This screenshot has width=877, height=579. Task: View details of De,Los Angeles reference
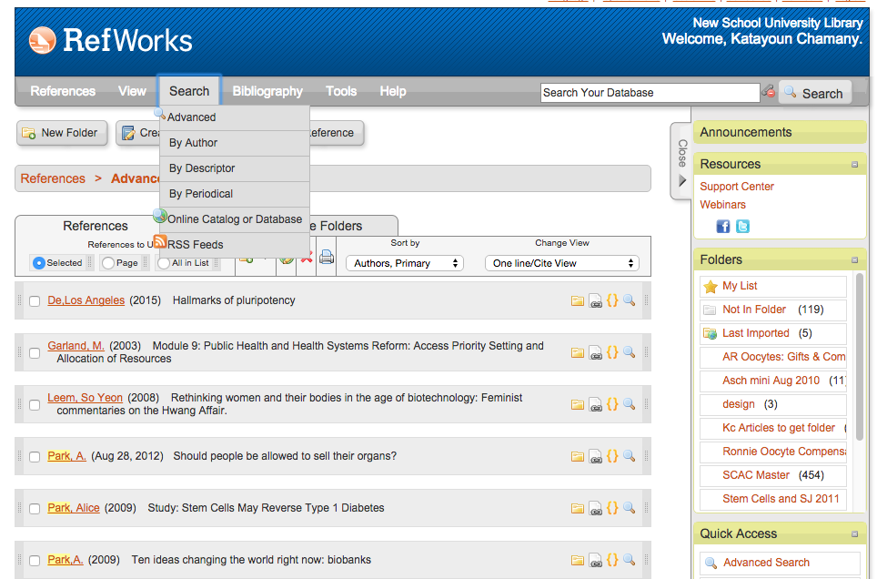click(630, 300)
